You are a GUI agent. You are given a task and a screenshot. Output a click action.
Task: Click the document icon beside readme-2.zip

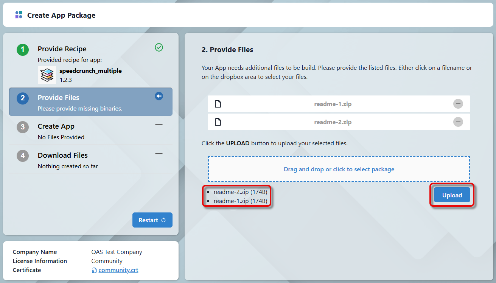tap(218, 122)
